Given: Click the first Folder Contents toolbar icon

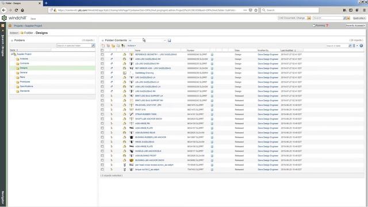Looking at the screenshot, I should tap(103, 46).
